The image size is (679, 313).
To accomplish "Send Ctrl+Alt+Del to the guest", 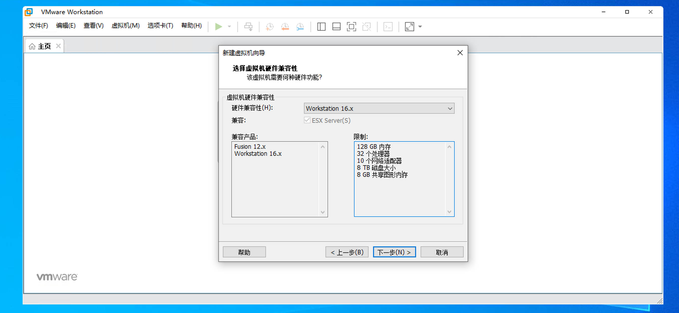I will point(249,26).
